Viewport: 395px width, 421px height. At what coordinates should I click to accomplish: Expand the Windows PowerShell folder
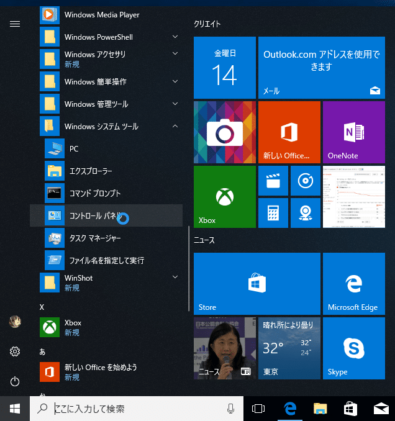click(106, 37)
